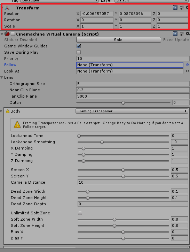
Task: Open Transform component preset selector icon
Action: coord(182,8)
